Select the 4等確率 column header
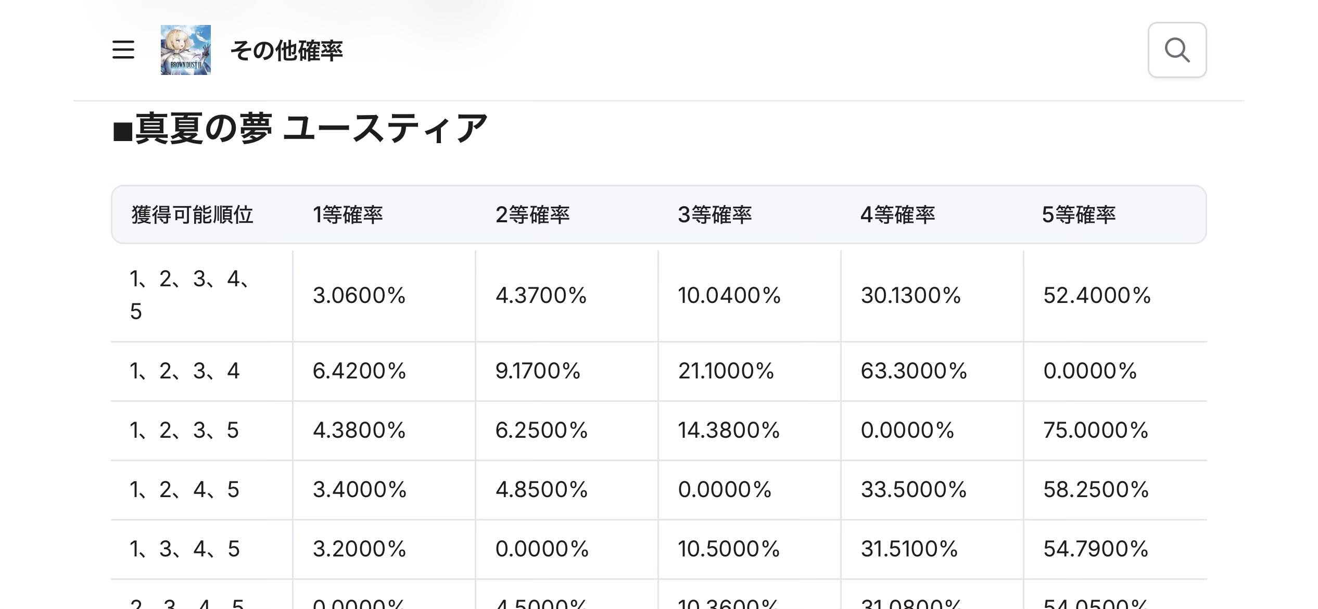 897,215
